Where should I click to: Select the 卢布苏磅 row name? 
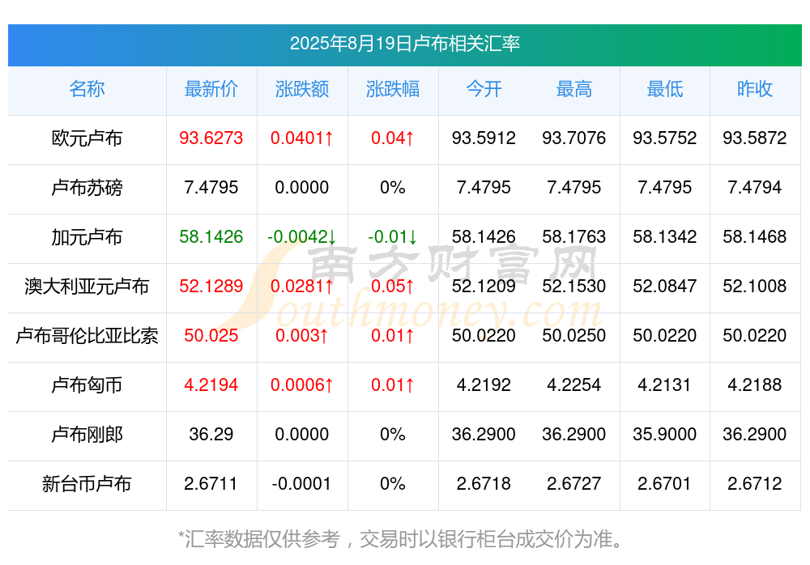click(87, 188)
